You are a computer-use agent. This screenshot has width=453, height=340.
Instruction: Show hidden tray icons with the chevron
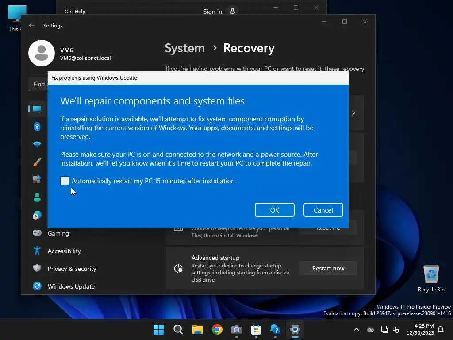pyautogui.click(x=357, y=329)
